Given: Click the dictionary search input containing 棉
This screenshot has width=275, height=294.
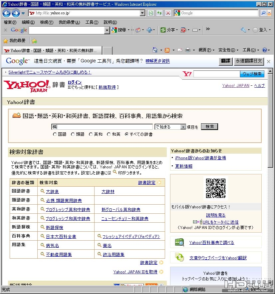Looking at the screenshot, I should [102, 127].
